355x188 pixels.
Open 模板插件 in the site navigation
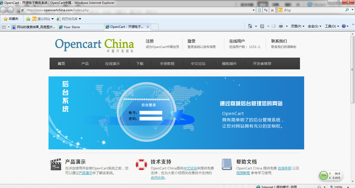point(229,64)
